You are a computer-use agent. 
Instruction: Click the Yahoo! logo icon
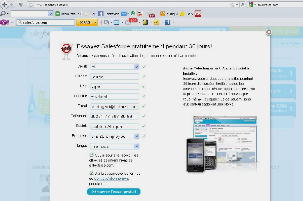point(5,22)
